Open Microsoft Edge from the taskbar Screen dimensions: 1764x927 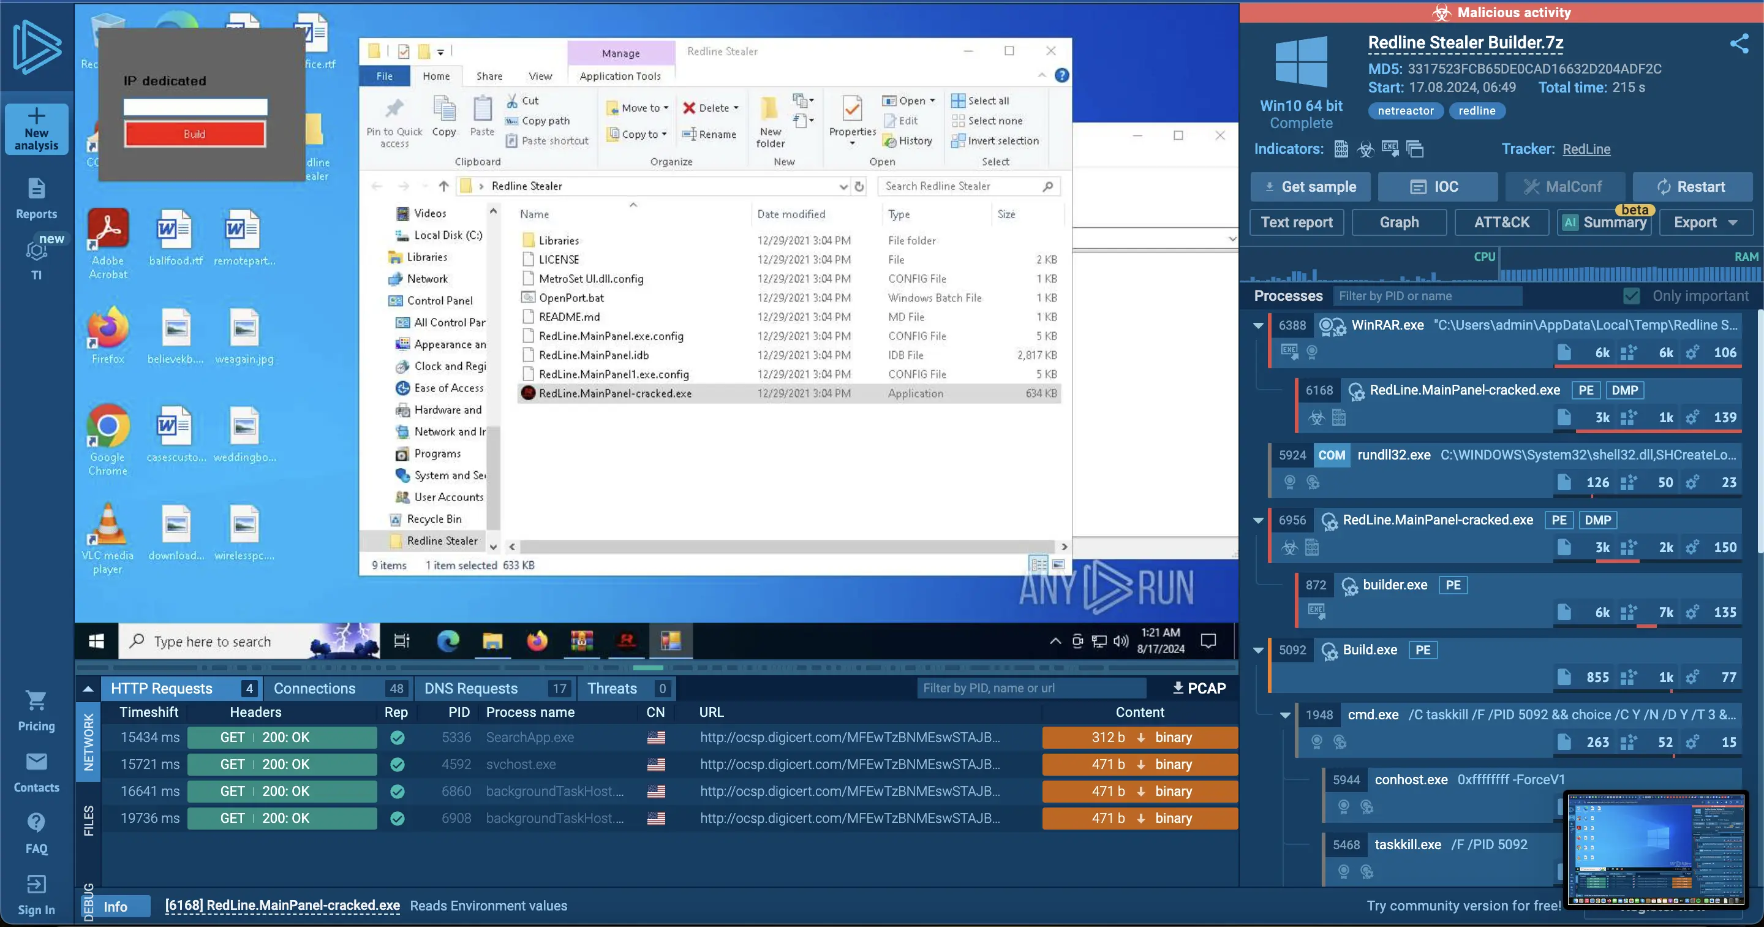pyautogui.click(x=448, y=641)
